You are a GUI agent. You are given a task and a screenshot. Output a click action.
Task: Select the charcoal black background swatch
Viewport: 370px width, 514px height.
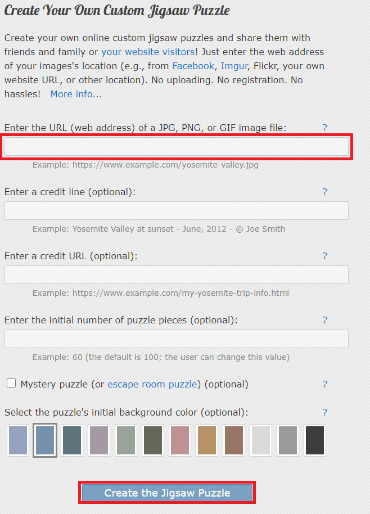[315, 440]
